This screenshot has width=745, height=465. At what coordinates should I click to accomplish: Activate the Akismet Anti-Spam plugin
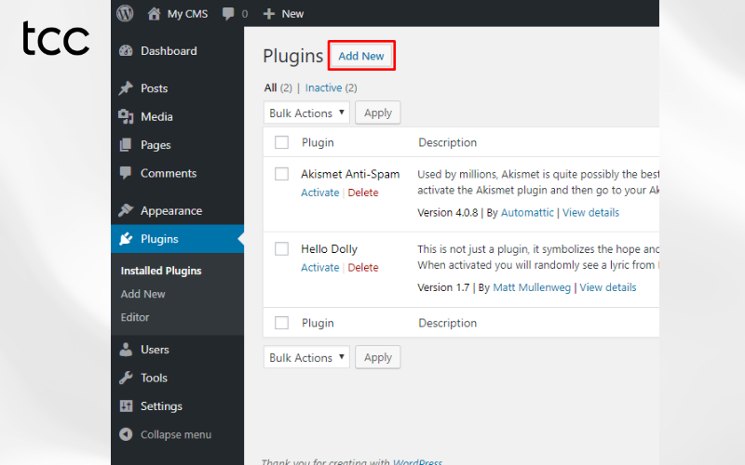[319, 193]
